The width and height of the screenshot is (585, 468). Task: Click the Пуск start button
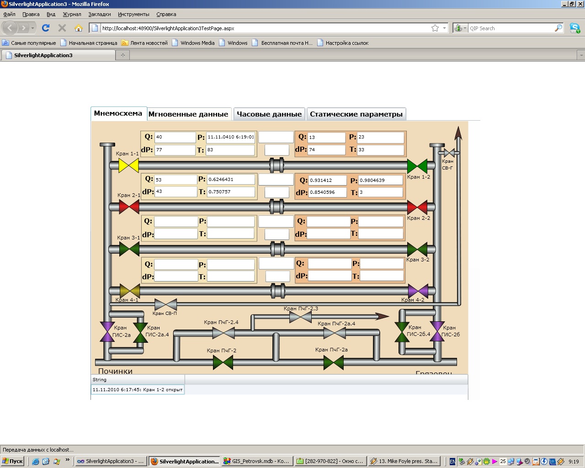point(12,461)
